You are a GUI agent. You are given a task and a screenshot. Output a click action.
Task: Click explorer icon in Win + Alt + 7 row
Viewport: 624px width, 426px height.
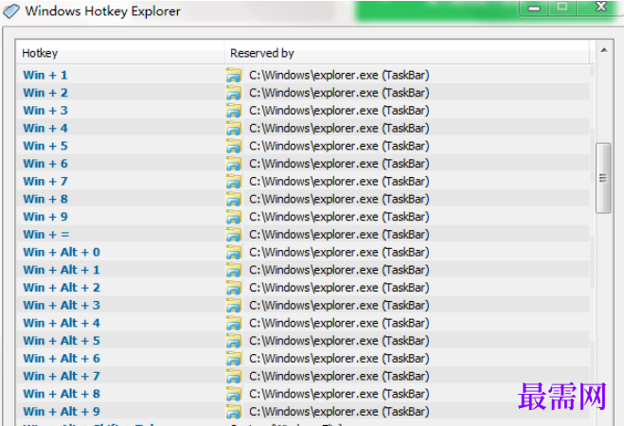[234, 376]
